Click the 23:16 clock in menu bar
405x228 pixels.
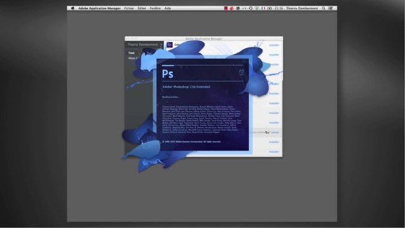279,8
